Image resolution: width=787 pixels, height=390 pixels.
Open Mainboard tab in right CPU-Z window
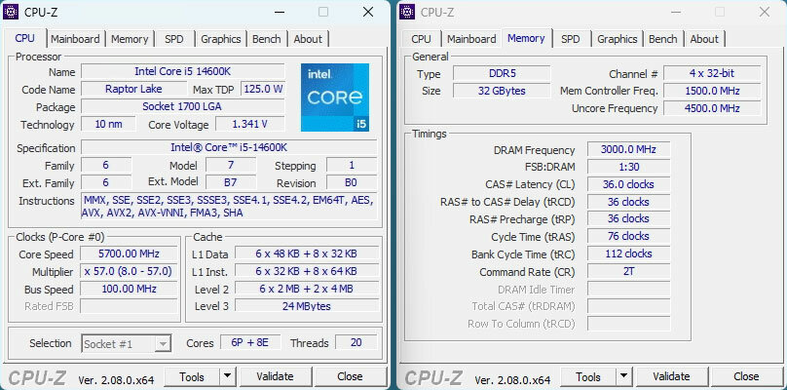[x=471, y=39]
